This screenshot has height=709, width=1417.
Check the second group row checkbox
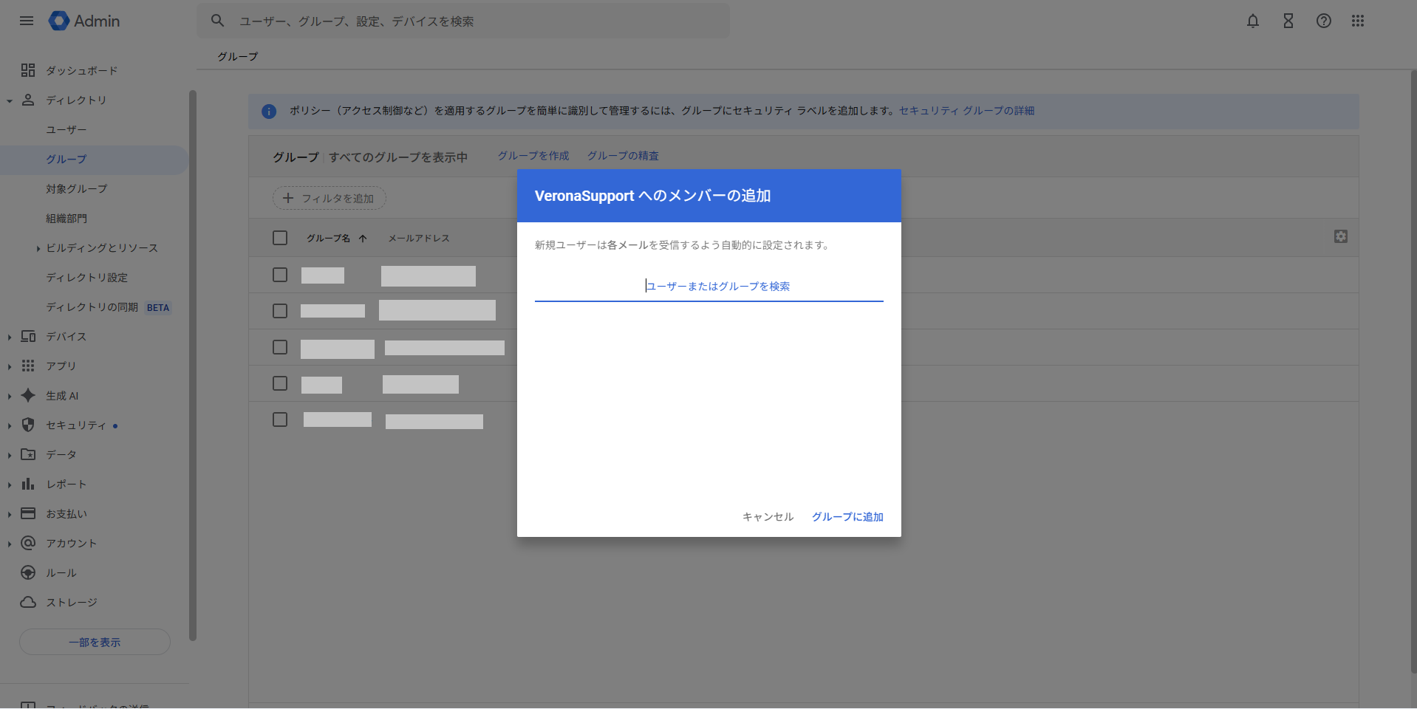[280, 311]
